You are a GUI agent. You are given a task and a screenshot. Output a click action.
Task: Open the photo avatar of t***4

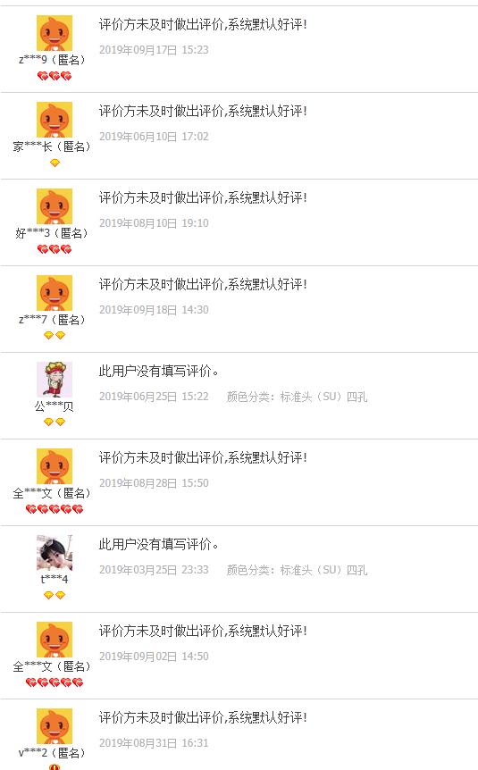tap(55, 553)
